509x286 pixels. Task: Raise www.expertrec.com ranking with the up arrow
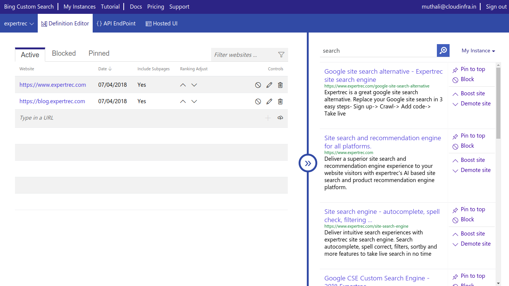click(x=183, y=85)
